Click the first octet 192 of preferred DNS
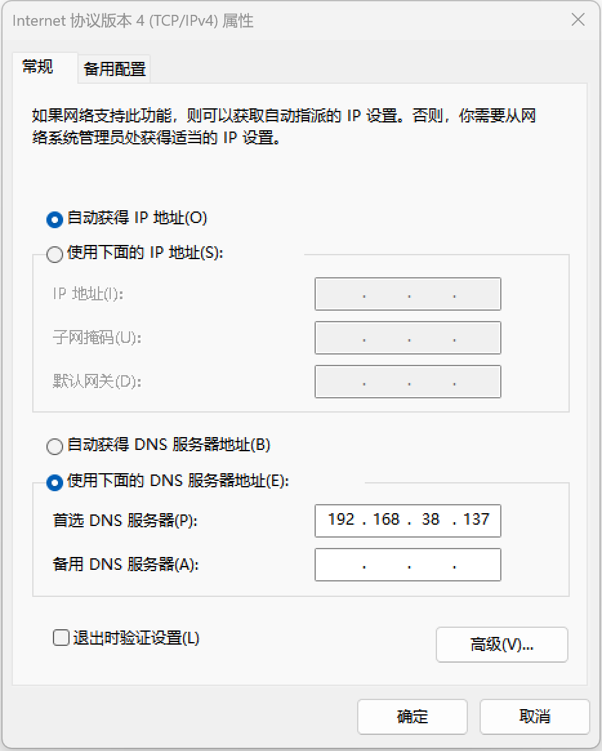602x751 pixels. tap(341, 520)
